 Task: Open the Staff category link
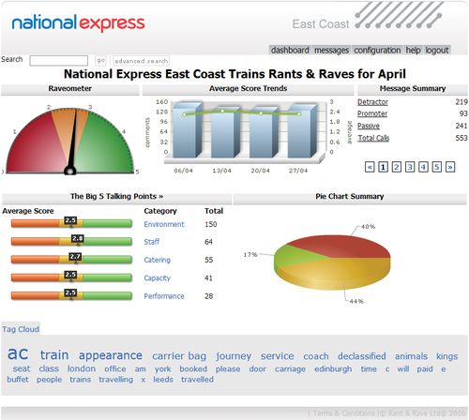pyautogui.click(x=152, y=242)
